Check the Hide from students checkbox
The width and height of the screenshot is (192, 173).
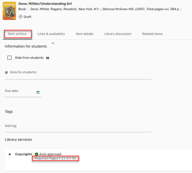tap(9, 58)
